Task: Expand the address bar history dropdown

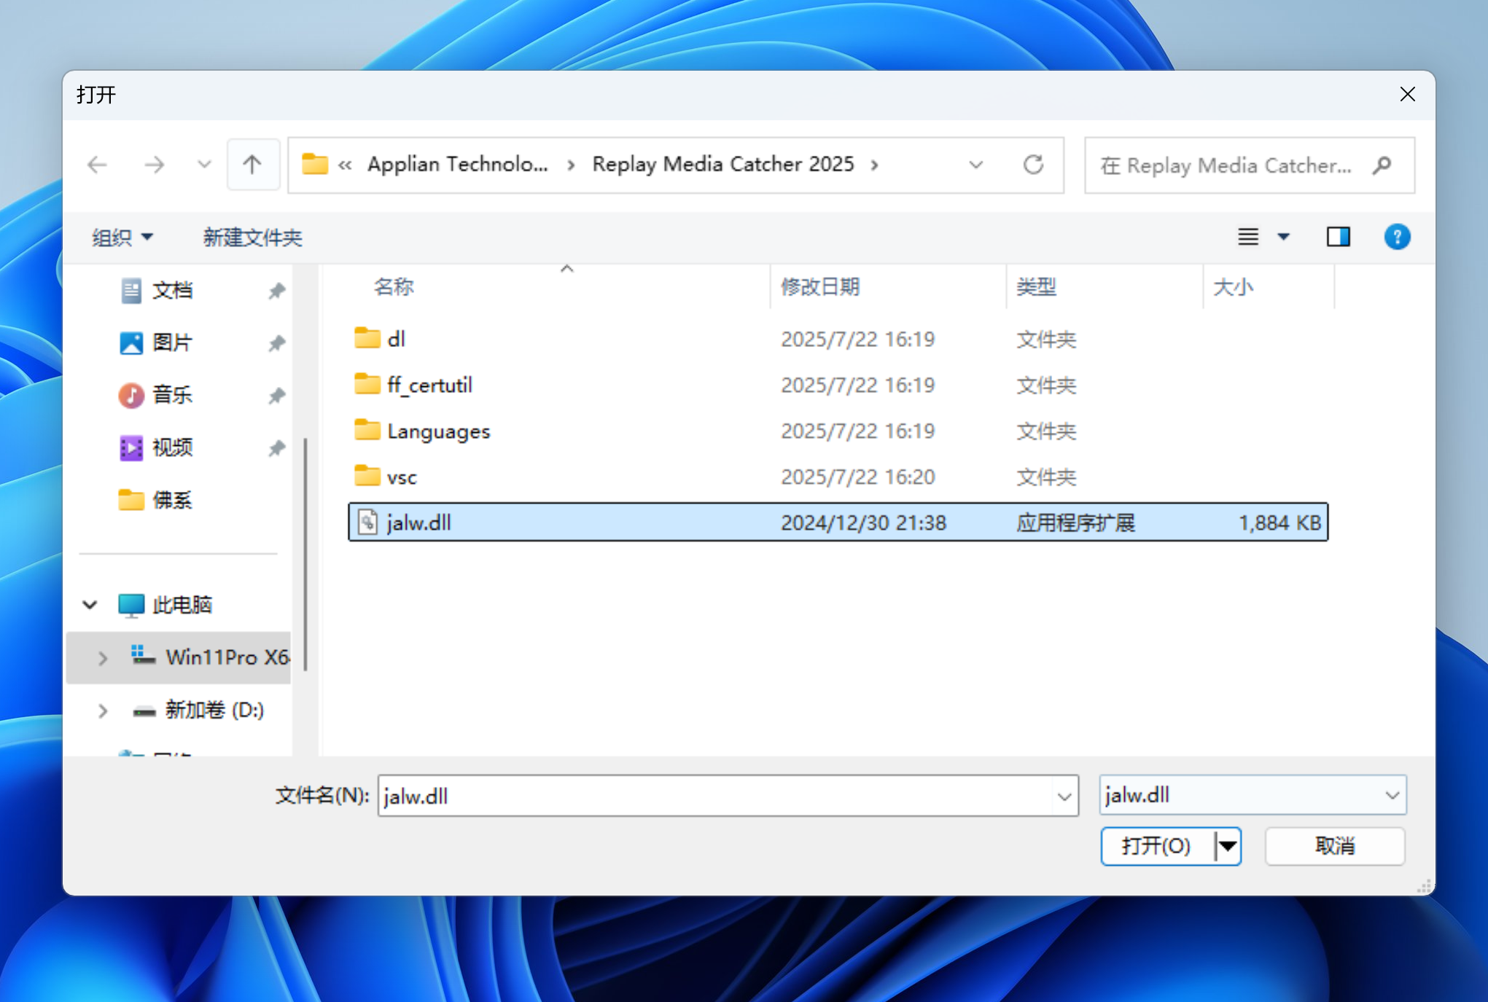Action: coord(975,165)
